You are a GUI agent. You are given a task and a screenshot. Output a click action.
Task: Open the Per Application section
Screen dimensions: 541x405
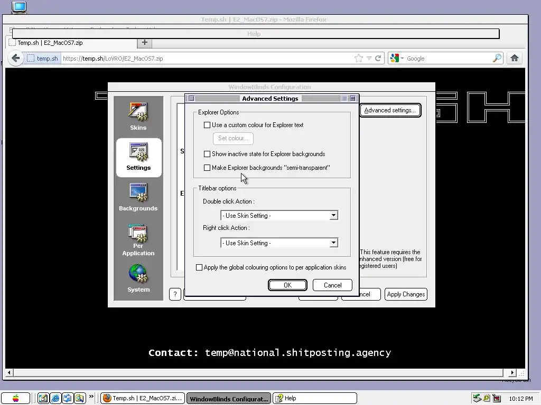[x=138, y=240]
